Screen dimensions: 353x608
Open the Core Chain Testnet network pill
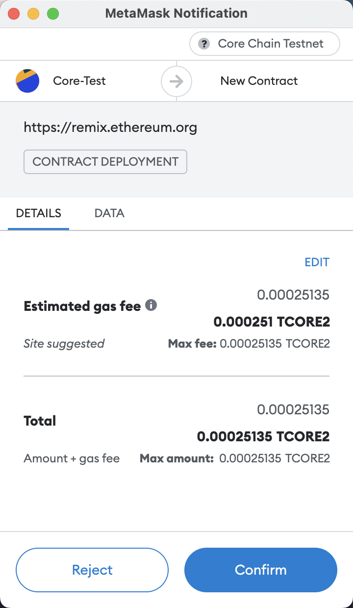pyautogui.click(x=264, y=44)
